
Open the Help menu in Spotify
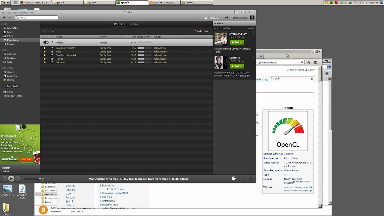32,13
